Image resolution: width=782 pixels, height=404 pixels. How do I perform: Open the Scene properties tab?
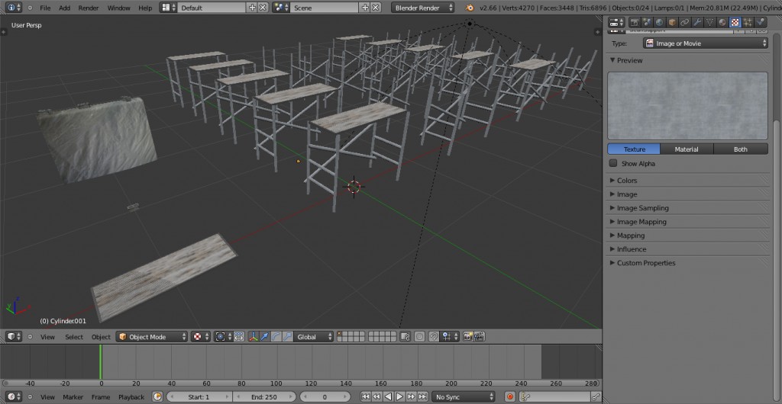pos(648,22)
